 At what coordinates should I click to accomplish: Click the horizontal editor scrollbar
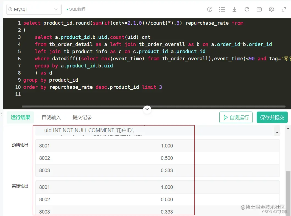pyautogui.click(x=153, y=107)
